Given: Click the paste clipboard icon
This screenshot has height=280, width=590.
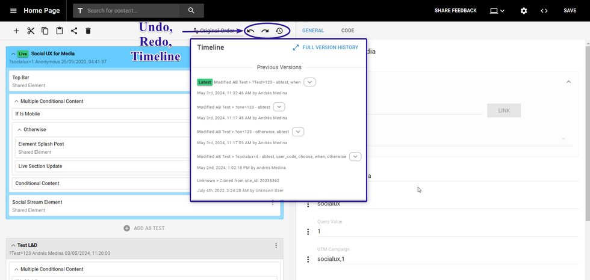Looking at the screenshot, I should (x=60, y=31).
